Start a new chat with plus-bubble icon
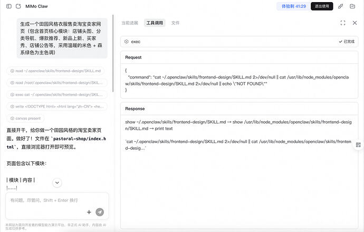Screen dimensions: 364x232 (x=18, y=6)
